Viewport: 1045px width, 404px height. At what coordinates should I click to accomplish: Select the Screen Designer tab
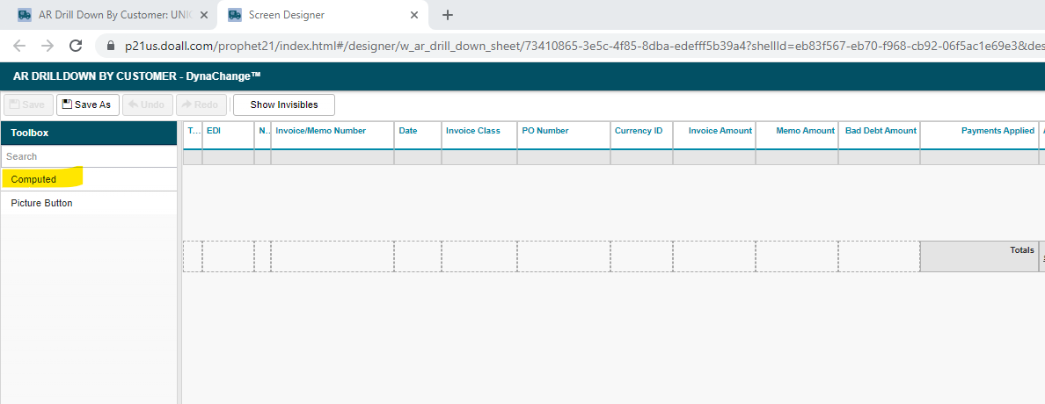pyautogui.click(x=317, y=15)
